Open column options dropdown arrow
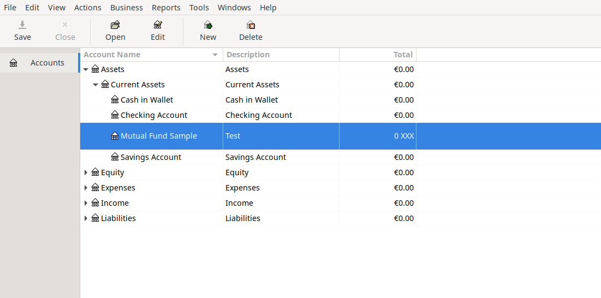Viewport: 601px width, 298px height. pyautogui.click(x=215, y=55)
